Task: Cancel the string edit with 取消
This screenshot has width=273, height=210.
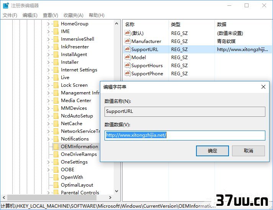Action: [248, 151]
